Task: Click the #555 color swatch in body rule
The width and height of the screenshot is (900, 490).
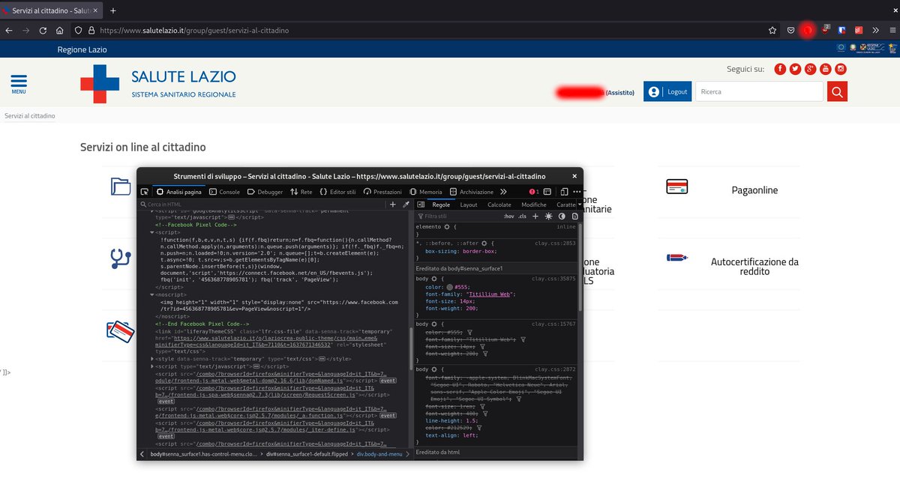Action: click(x=450, y=287)
